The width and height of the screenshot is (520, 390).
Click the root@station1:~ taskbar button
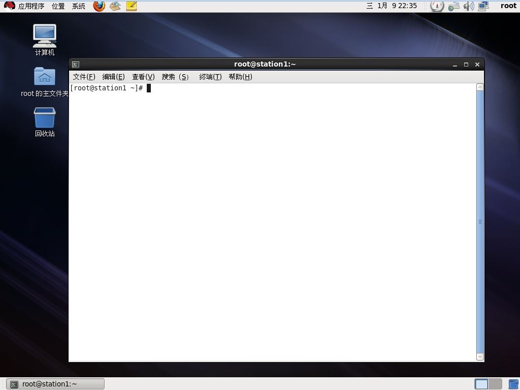(x=55, y=384)
